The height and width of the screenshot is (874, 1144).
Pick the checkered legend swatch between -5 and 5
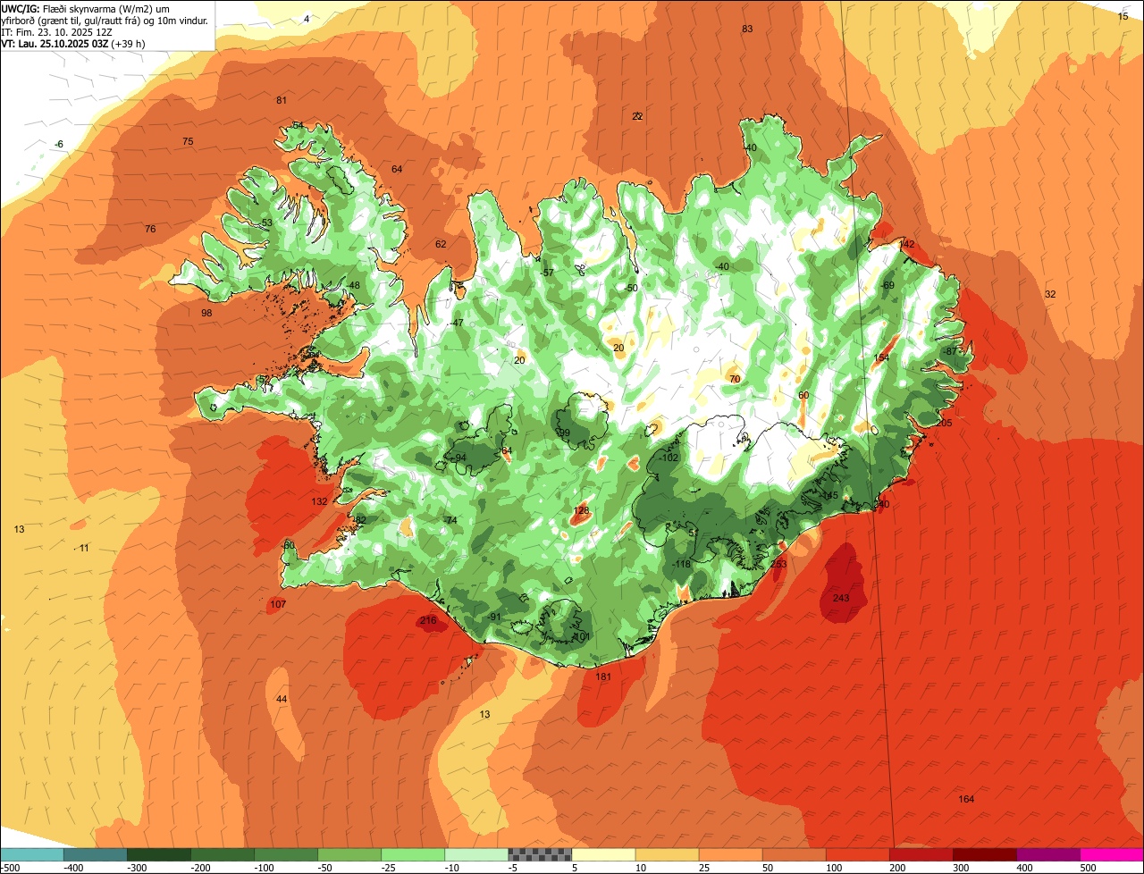[x=540, y=854]
